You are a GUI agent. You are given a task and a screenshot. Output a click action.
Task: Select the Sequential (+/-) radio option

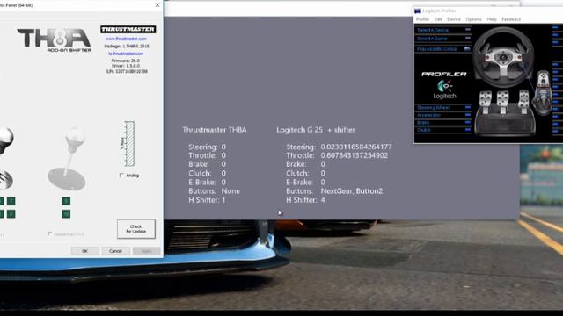pyautogui.click(x=50, y=234)
